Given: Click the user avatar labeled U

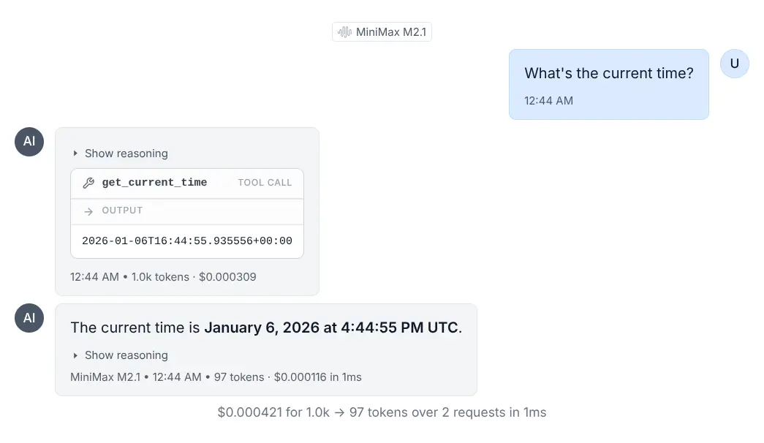Looking at the screenshot, I should tap(734, 64).
